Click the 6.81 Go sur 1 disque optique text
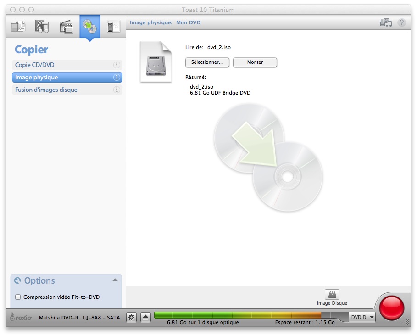This screenshot has height=336, width=417. 203,322
